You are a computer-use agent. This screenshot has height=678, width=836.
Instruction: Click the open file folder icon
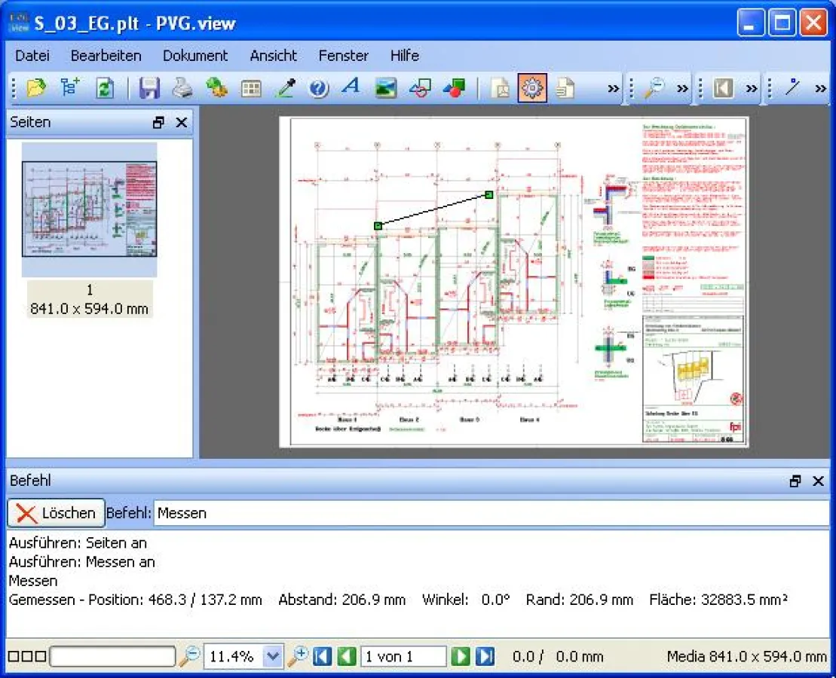pyautogui.click(x=35, y=88)
